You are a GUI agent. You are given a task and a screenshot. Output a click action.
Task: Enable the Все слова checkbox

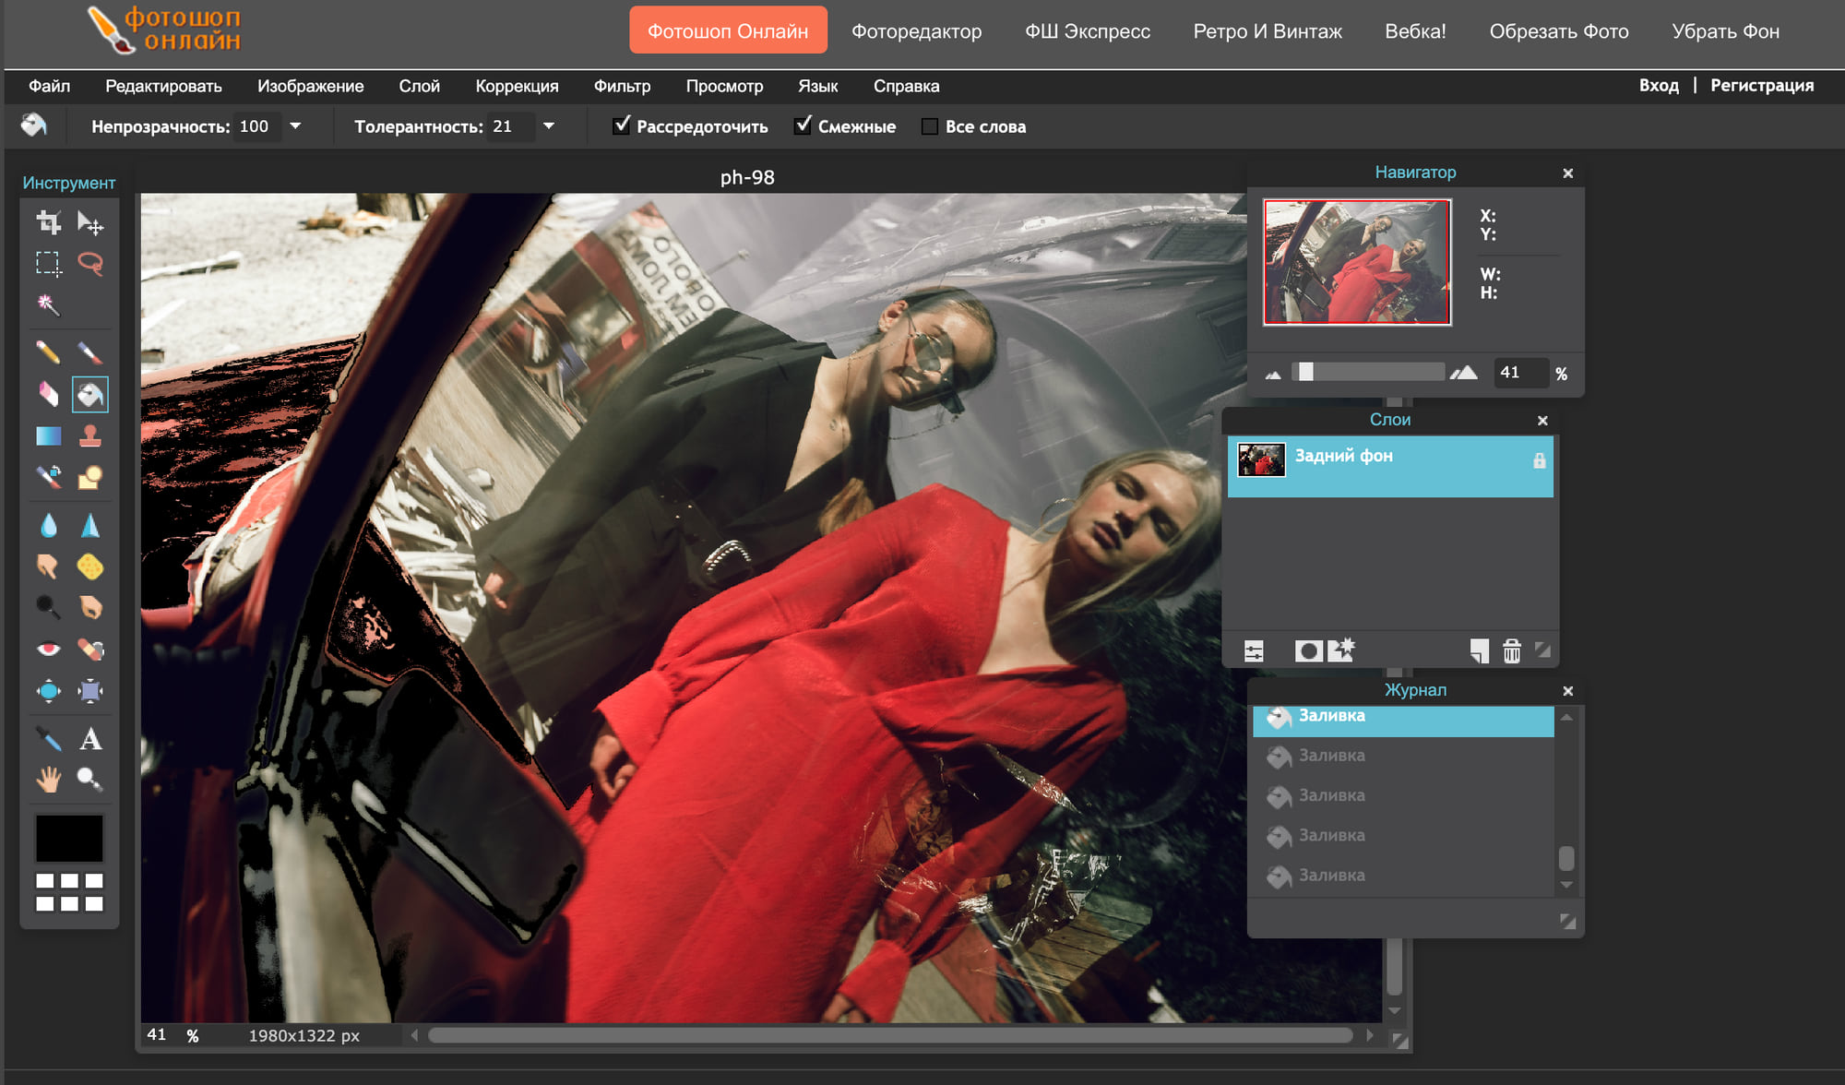(x=928, y=125)
